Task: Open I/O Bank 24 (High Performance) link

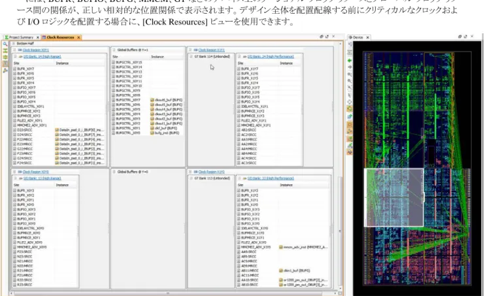Action: (271, 57)
